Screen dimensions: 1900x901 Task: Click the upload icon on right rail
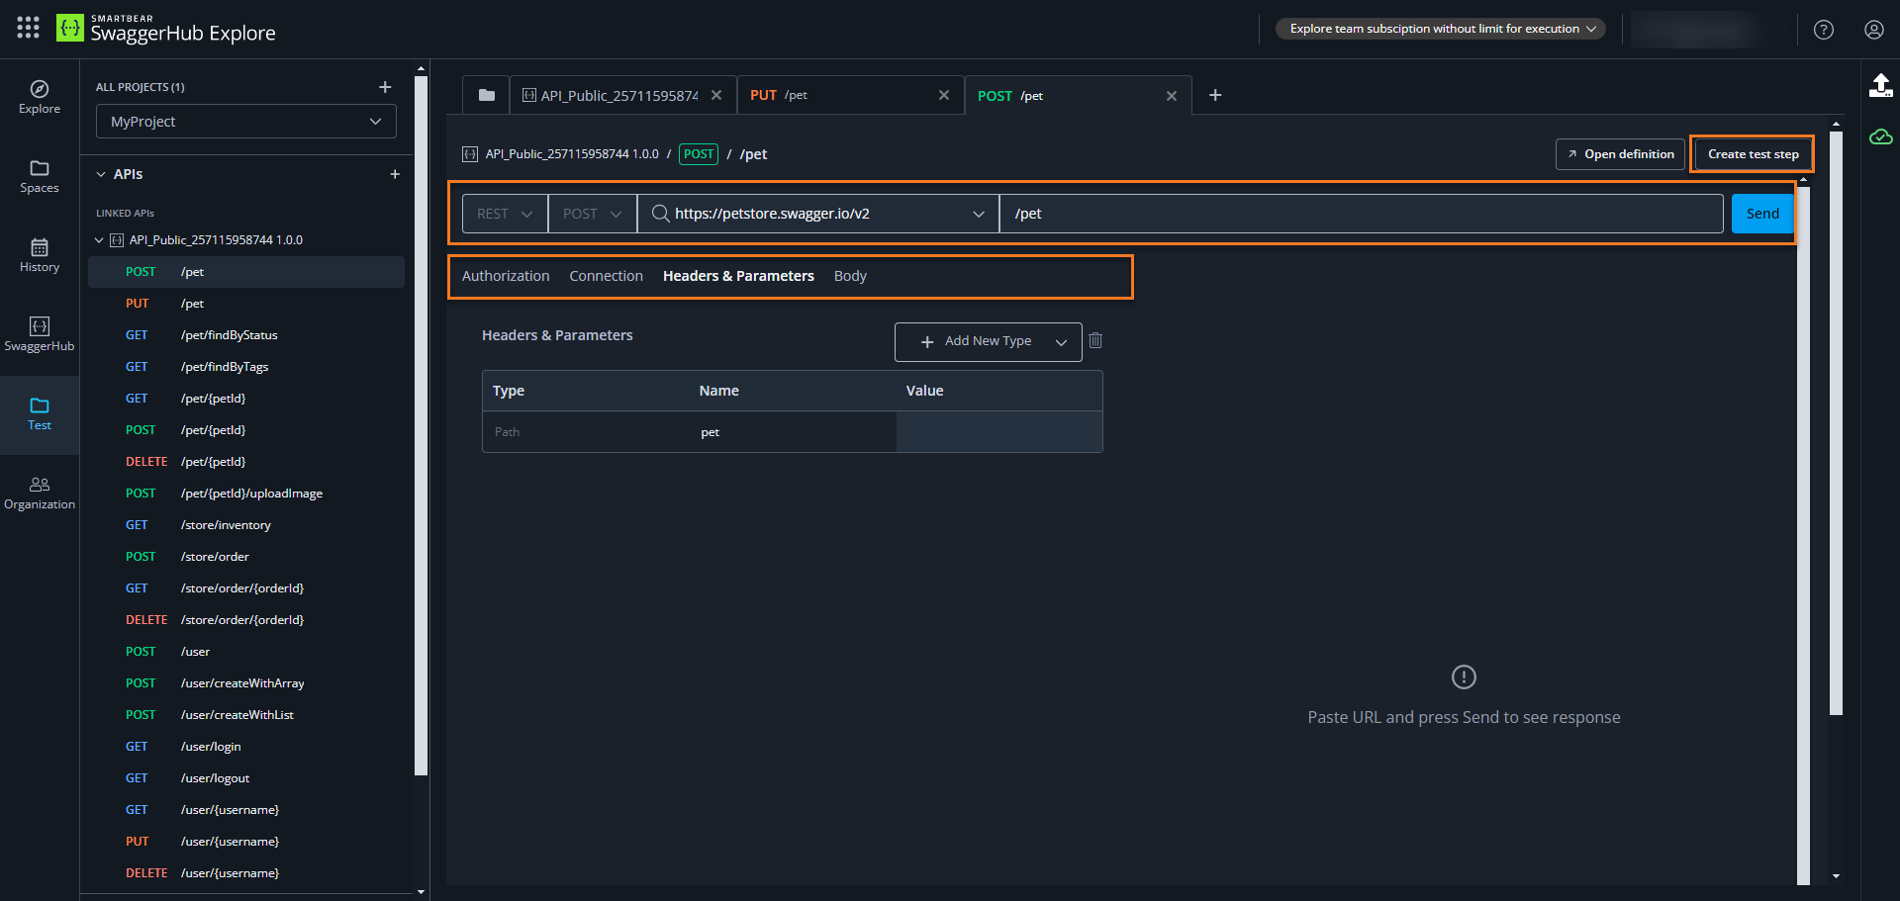[1880, 86]
